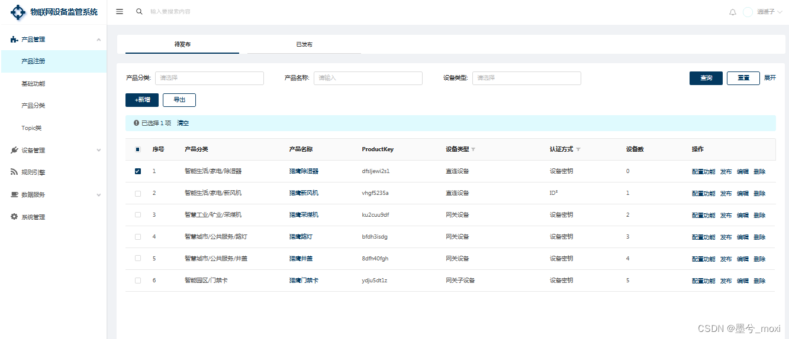
Task: Collapse the 产品管理 menu chevron
Action: pyautogui.click(x=99, y=40)
